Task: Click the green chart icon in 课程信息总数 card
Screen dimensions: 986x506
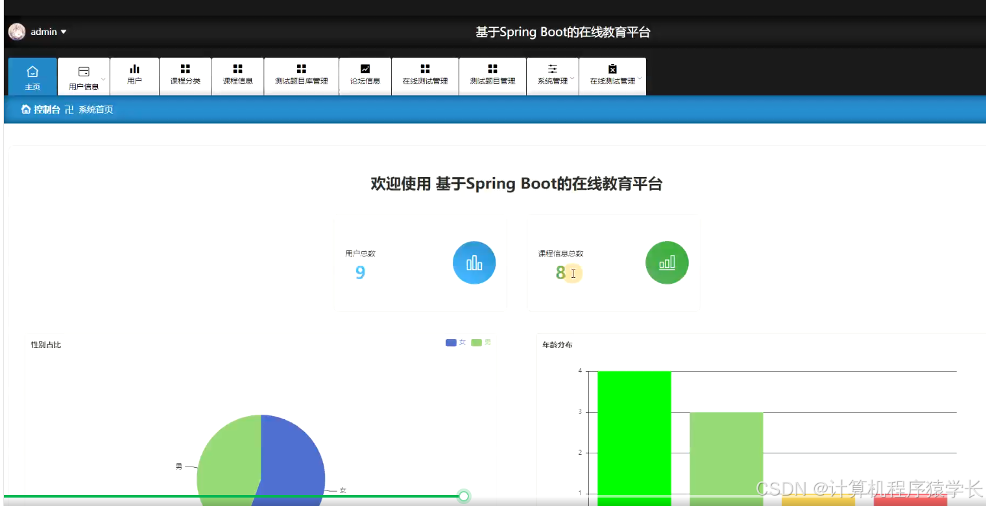Action: pos(667,262)
